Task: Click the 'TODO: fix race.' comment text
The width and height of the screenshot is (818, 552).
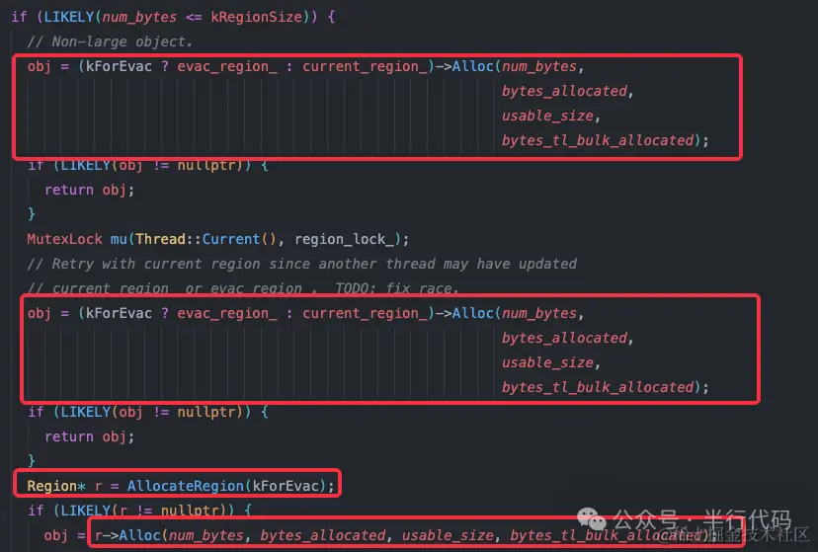Action: click(x=396, y=288)
